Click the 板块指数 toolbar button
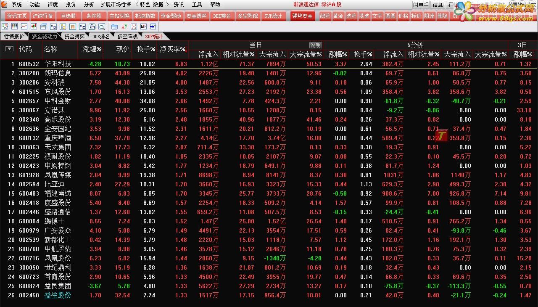 point(145,16)
